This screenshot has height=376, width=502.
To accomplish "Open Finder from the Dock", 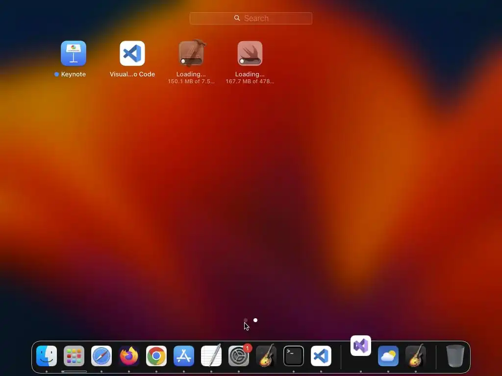I will click(47, 356).
